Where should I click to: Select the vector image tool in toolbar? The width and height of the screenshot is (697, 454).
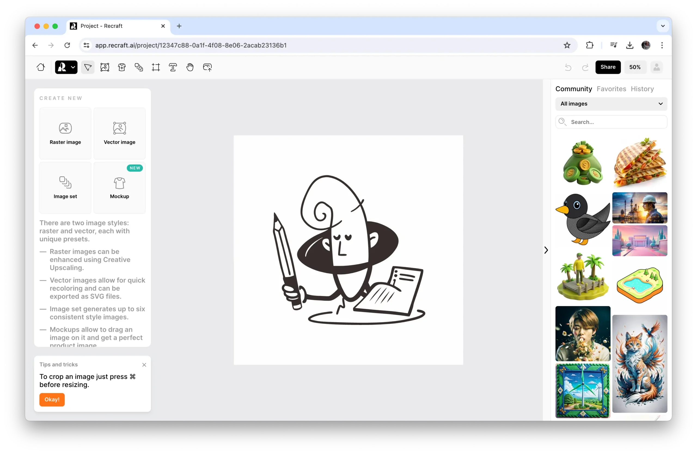tap(105, 67)
